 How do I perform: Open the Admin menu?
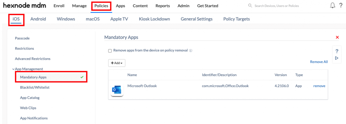pyautogui.click(x=183, y=6)
